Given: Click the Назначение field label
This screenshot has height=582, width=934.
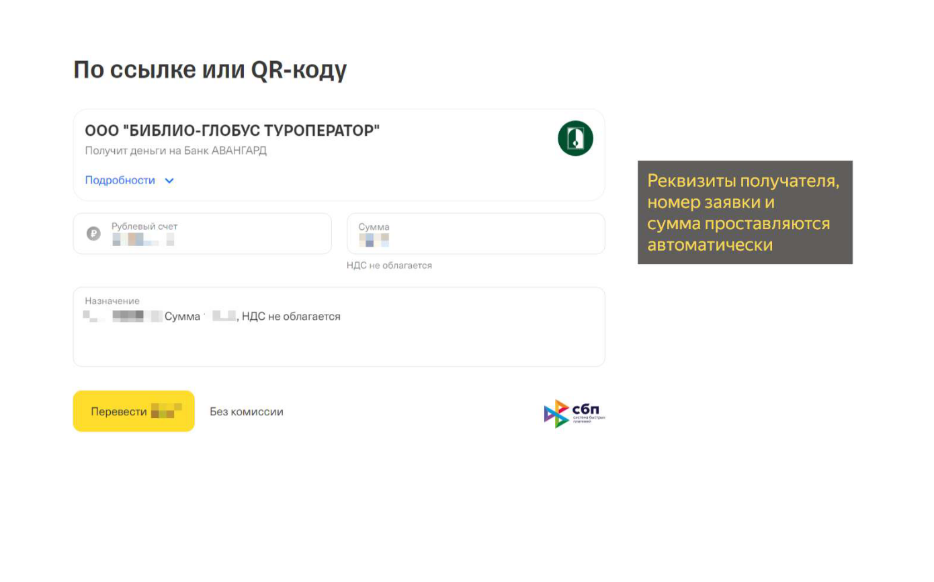Looking at the screenshot, I should pyautogui.click(x=112, y=301).
